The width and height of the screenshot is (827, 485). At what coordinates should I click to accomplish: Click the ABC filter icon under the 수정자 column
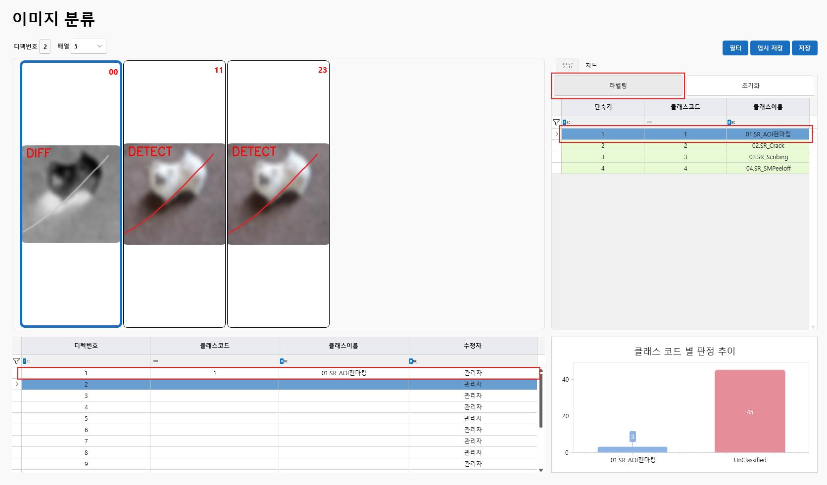tap(413, 361)
